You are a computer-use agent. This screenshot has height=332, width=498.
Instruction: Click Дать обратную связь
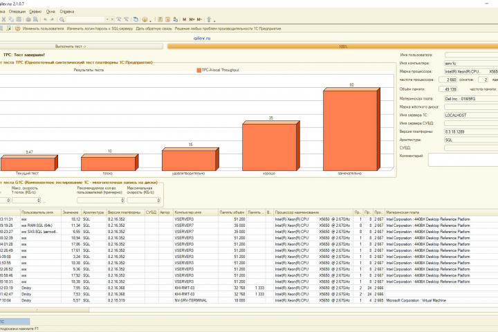coord(154,28)
